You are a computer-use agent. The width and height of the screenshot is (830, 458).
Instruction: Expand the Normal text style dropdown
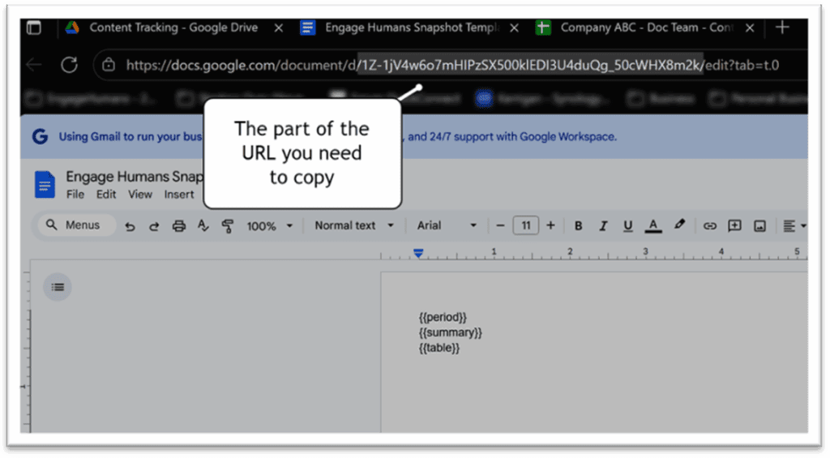[x=354, y=225]
